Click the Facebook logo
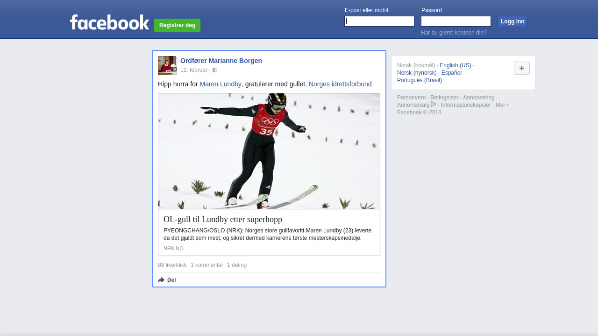Image resolution: width=598 pixels, height=336 pixels. pos(109,22)
